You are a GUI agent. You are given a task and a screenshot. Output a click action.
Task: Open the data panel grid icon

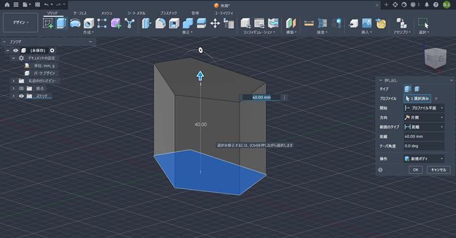pyautogui.click(x=16, y=5)
